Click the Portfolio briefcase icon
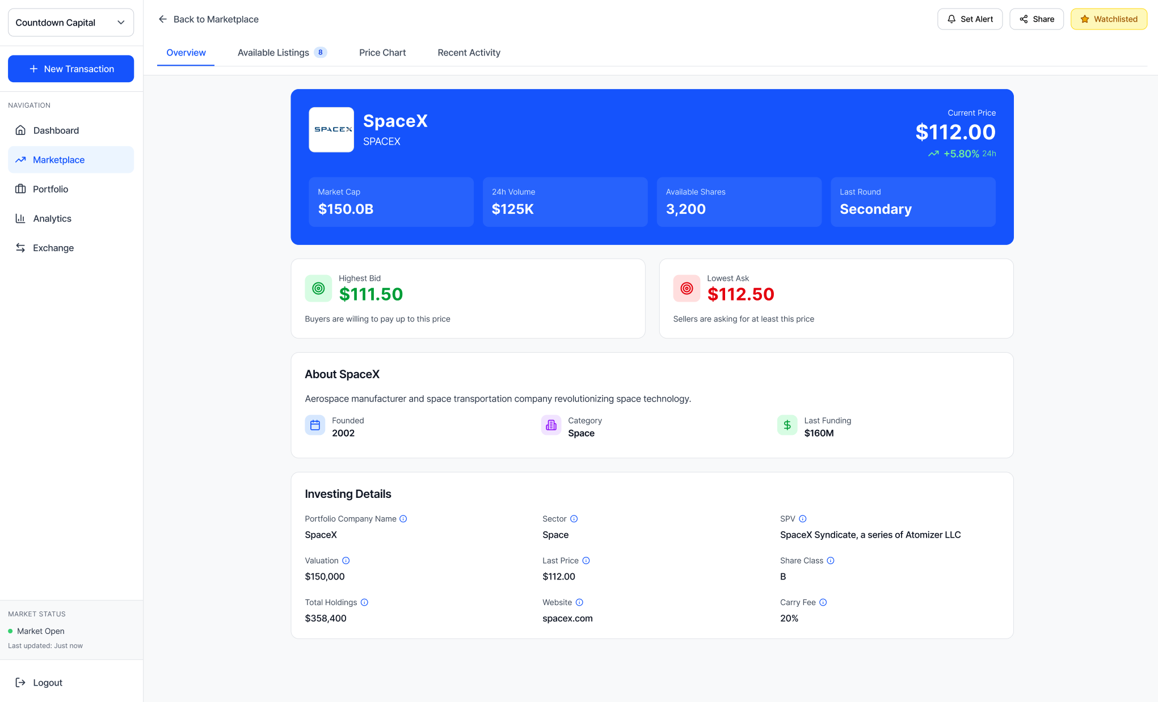Screen dimensions: 1158x702 (x=20, y=189)
